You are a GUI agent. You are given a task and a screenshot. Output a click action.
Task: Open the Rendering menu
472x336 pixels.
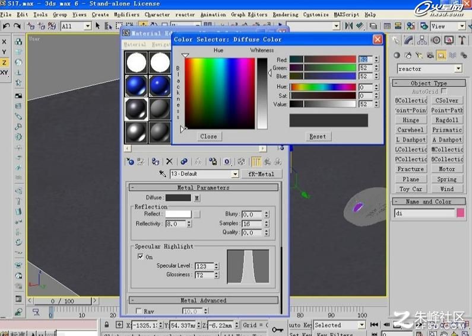click(286, 14)
